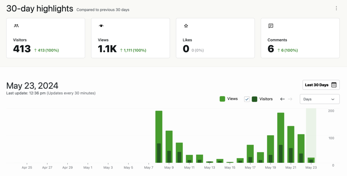
Task: Click the Likes star icon
Action: (186, 26)
